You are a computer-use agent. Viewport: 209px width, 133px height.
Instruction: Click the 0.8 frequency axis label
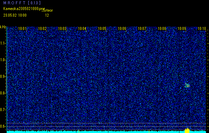pos(3,93)
